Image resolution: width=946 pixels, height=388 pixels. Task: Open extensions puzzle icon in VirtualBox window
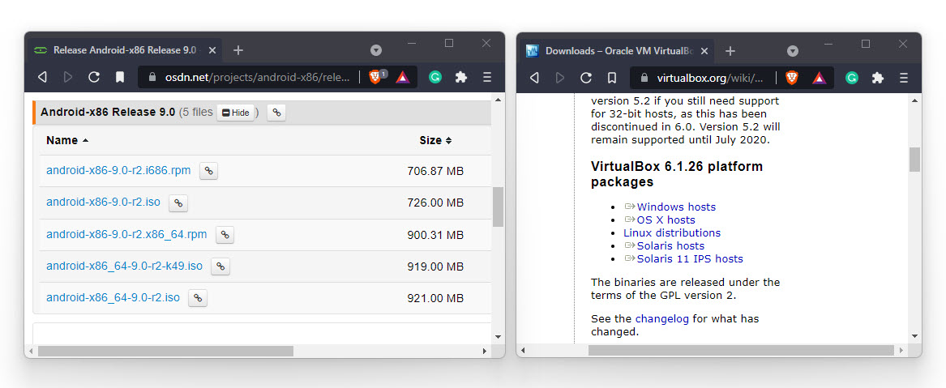point(878,77)
